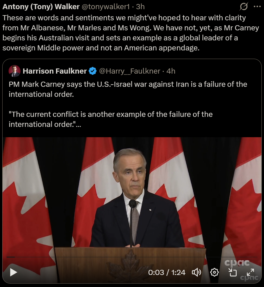The height and width of the screenshot is (287, 264).
Task: Open the post's 3h timestamp
Action: tap(140, 6)
